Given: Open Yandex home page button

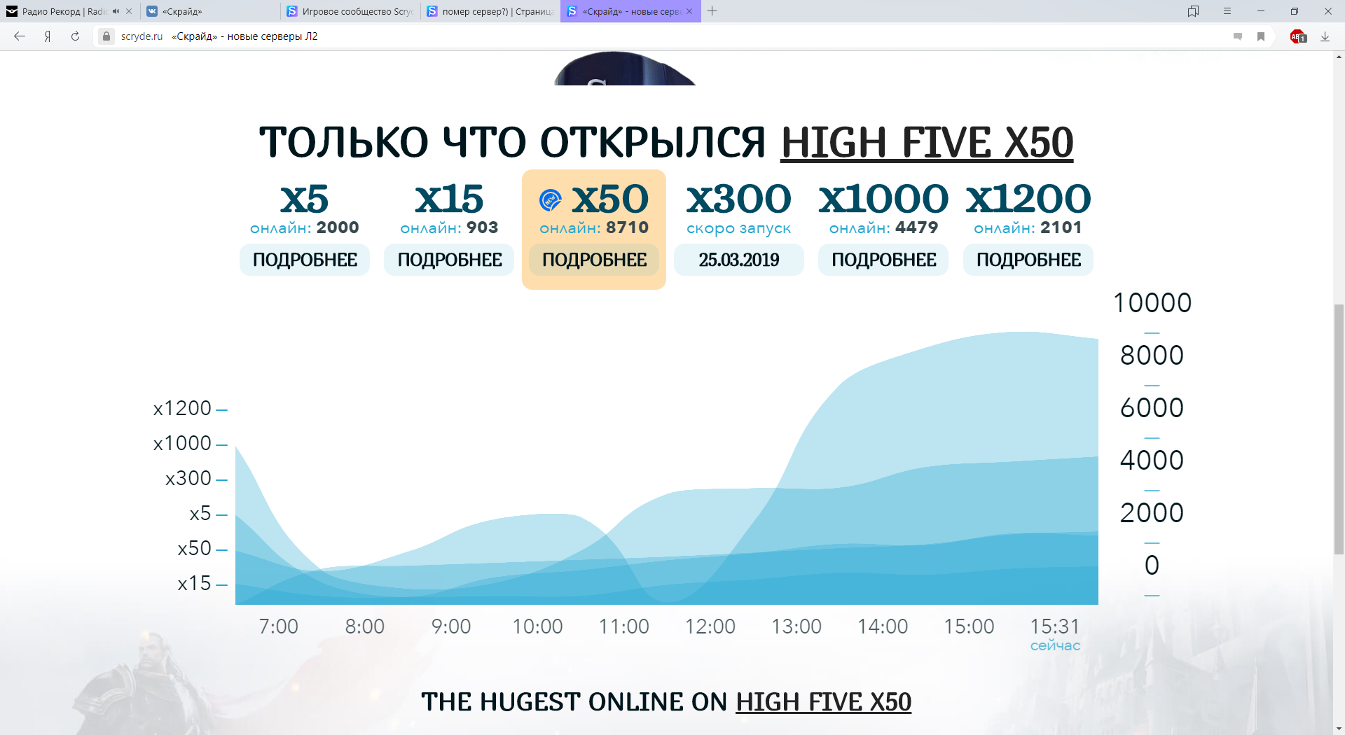Looking at the screenshot, I should [48, 36].
